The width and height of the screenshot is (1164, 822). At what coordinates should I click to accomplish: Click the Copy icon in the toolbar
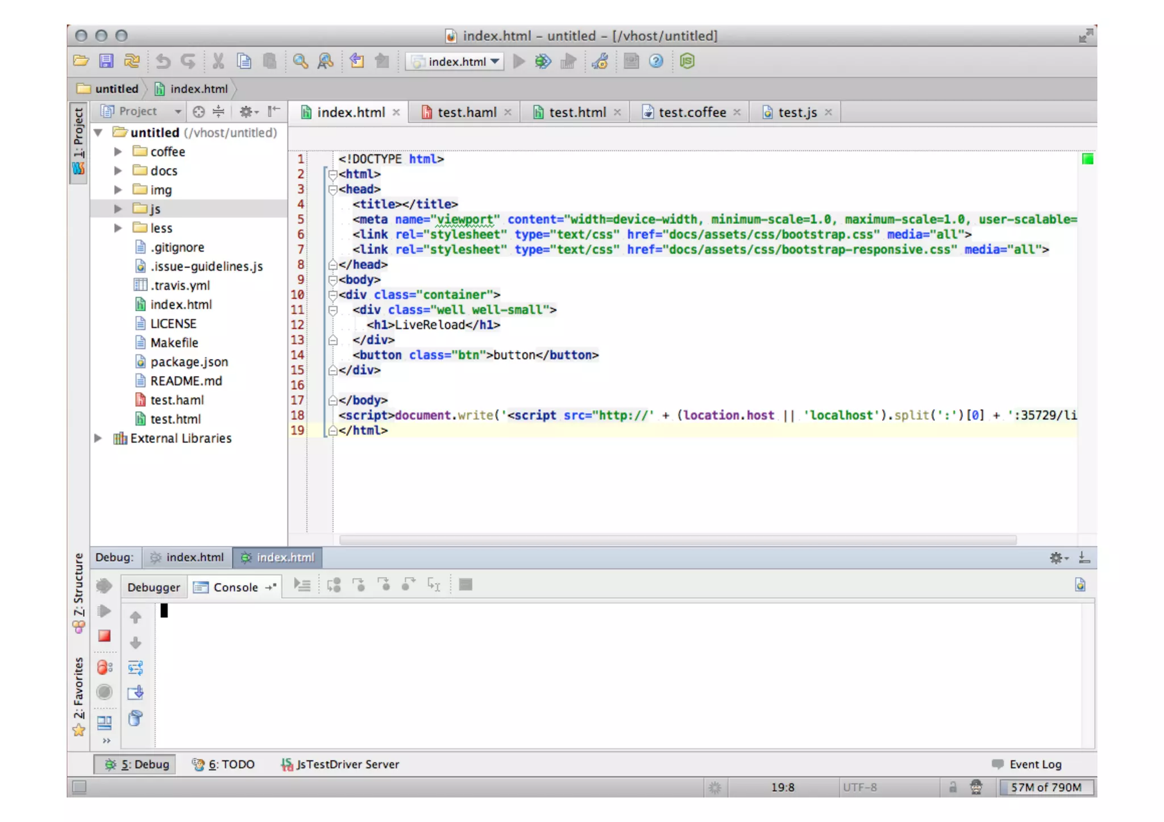tap(244, 61)
